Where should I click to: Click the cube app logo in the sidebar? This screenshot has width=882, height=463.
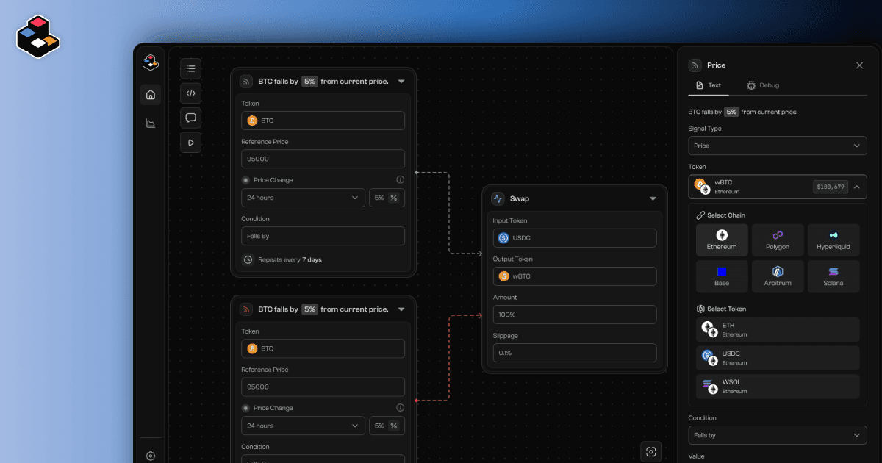click(x=151, y=62)
